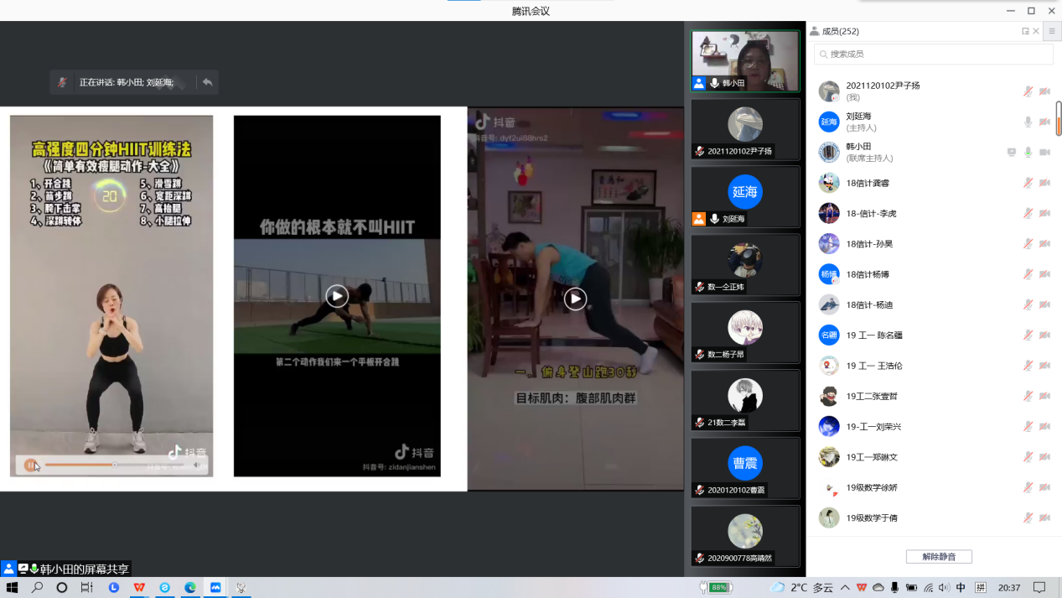Toggle microphone icon for 韩小田 in member list

pos(1028,153)
